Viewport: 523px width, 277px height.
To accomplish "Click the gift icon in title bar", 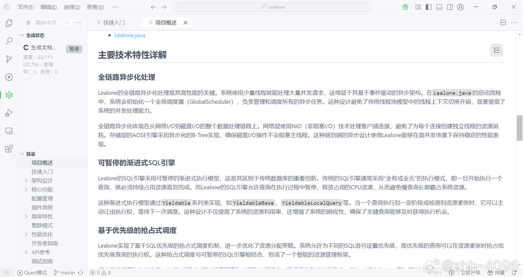I will [x=405, y=7].
